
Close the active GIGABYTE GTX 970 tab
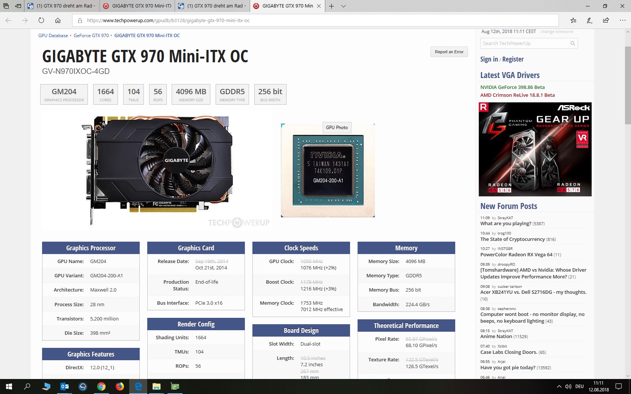(319, 6)
